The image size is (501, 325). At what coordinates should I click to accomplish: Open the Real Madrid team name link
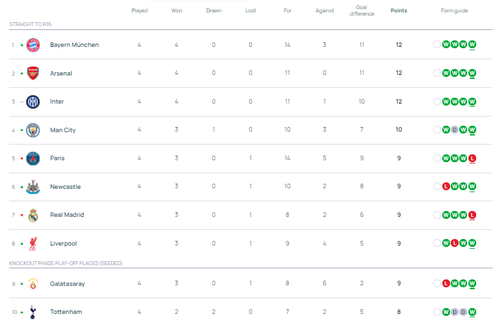point(67,215)
